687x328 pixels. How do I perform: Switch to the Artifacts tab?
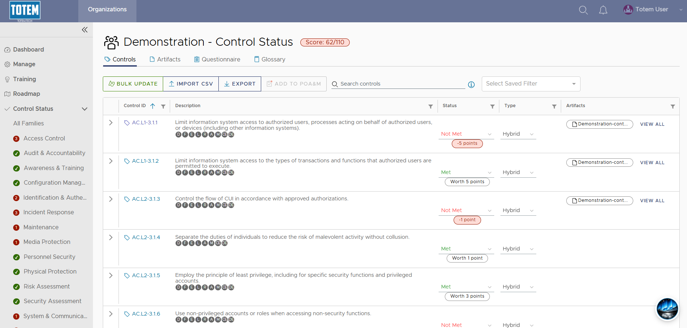click(x=165, y=60)
